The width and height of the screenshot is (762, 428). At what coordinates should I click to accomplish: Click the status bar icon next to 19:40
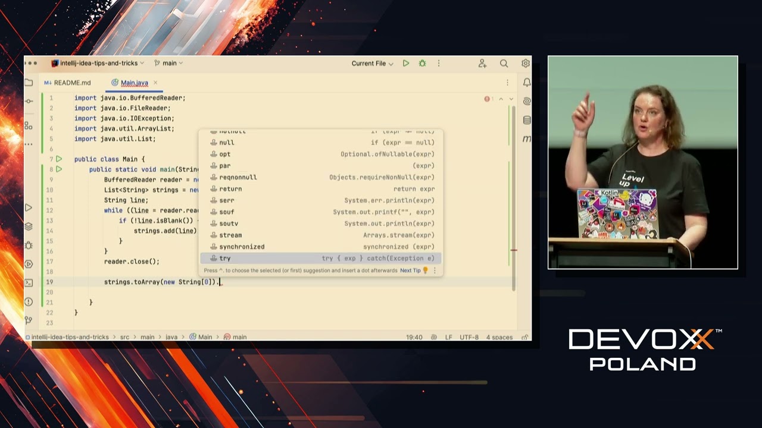point(435,337)
